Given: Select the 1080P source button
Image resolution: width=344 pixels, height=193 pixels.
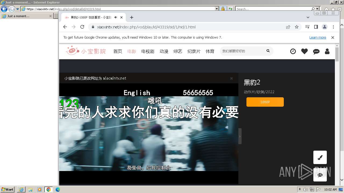Looking at the screenshot, I should click(265, 102).
